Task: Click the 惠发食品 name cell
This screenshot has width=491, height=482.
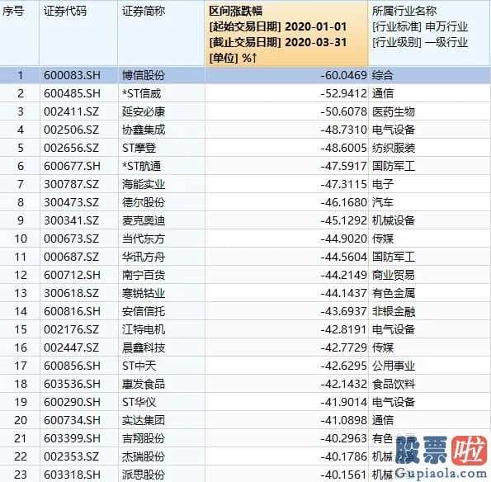Action: [144, 385]
